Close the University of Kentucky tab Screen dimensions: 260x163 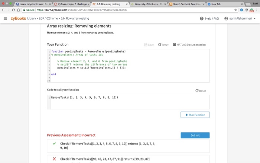click(x=165, y=4)
